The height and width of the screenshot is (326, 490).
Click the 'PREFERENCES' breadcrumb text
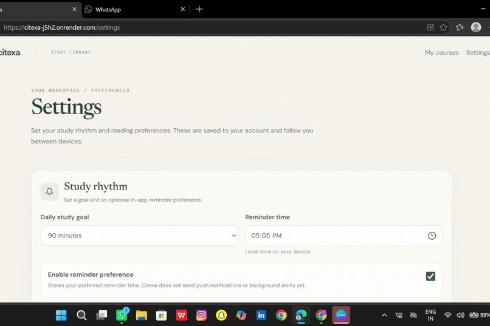pyautogui.click(x=110, y=90)
